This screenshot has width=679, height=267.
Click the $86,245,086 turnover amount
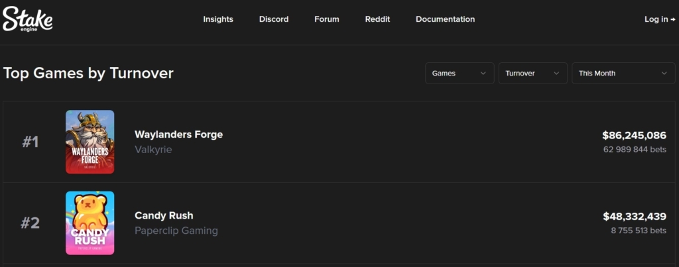pyautogui.click(x=634, y=135)
